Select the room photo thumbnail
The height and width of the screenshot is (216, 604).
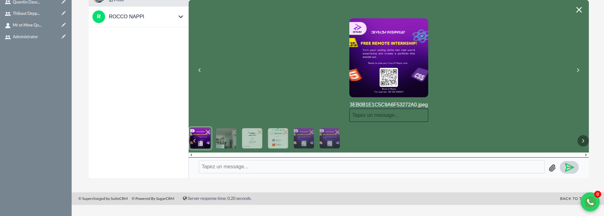tap(226, 138)
